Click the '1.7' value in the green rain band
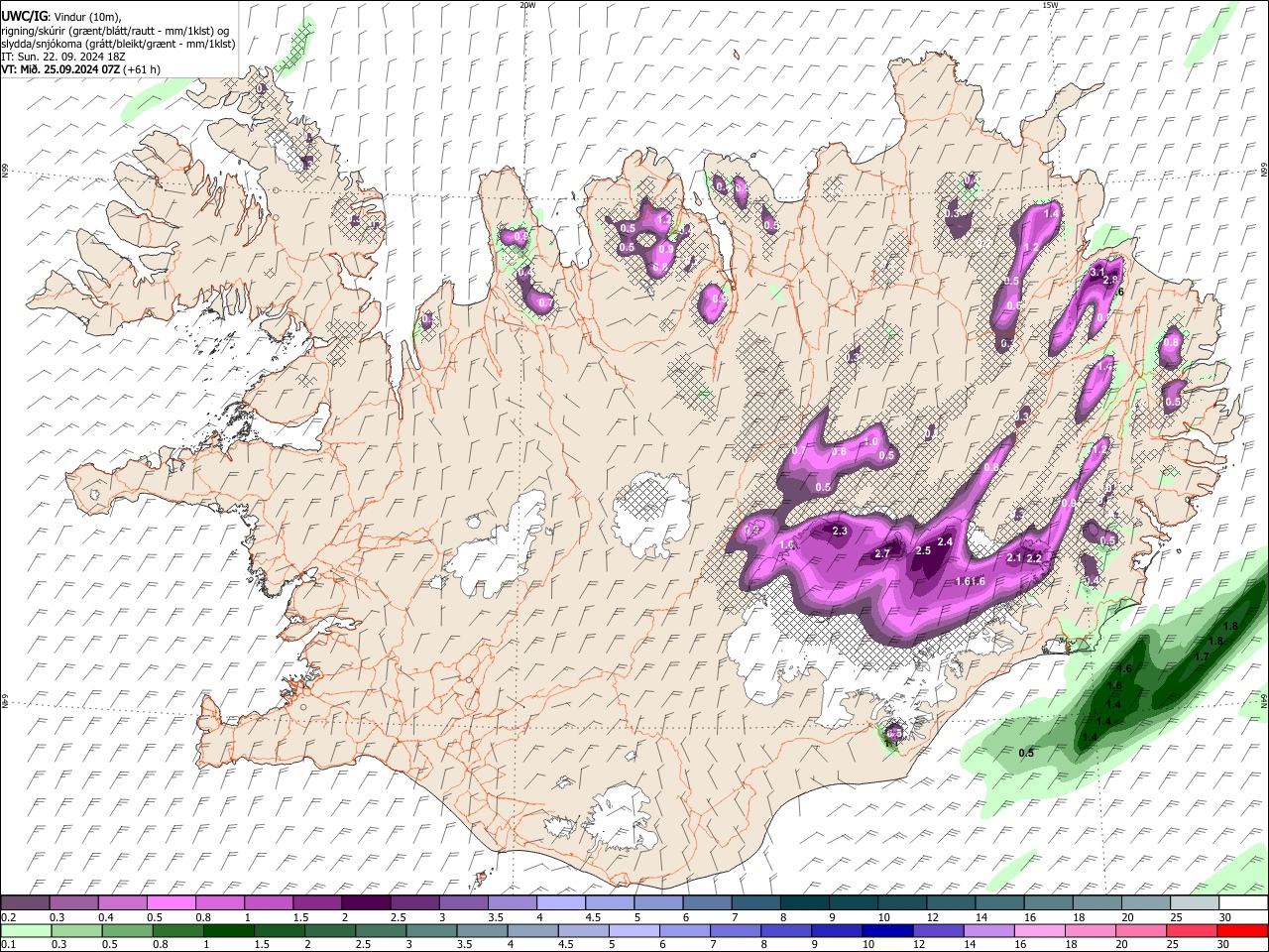The width and height of the screenshot is (1269, 952). [1202, 656]
